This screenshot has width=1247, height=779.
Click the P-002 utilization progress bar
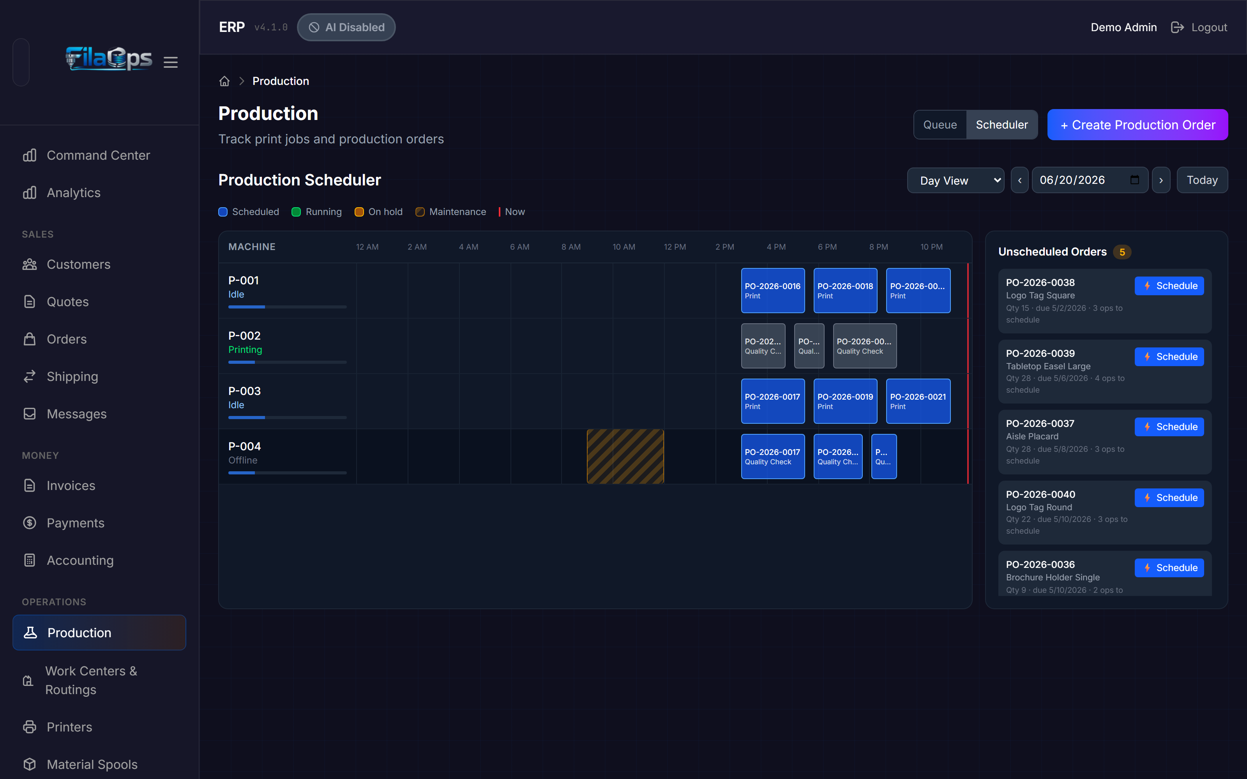pyautogui.click(x=288, y=362)
